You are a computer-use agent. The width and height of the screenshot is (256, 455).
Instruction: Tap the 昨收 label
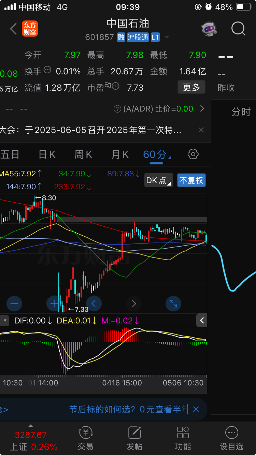coord(226,88)
